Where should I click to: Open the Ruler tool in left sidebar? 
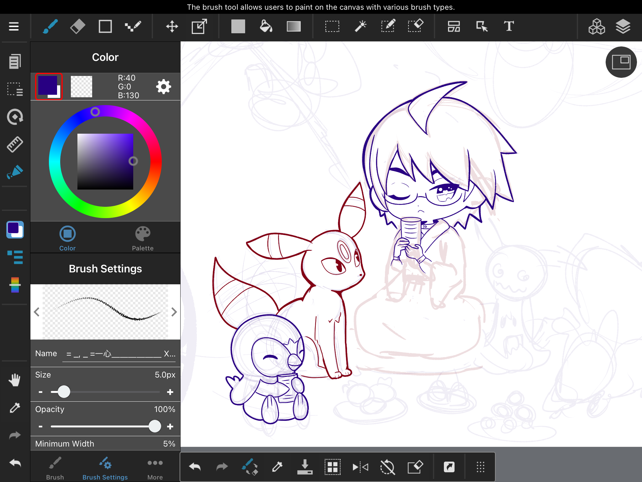(15, 144)
